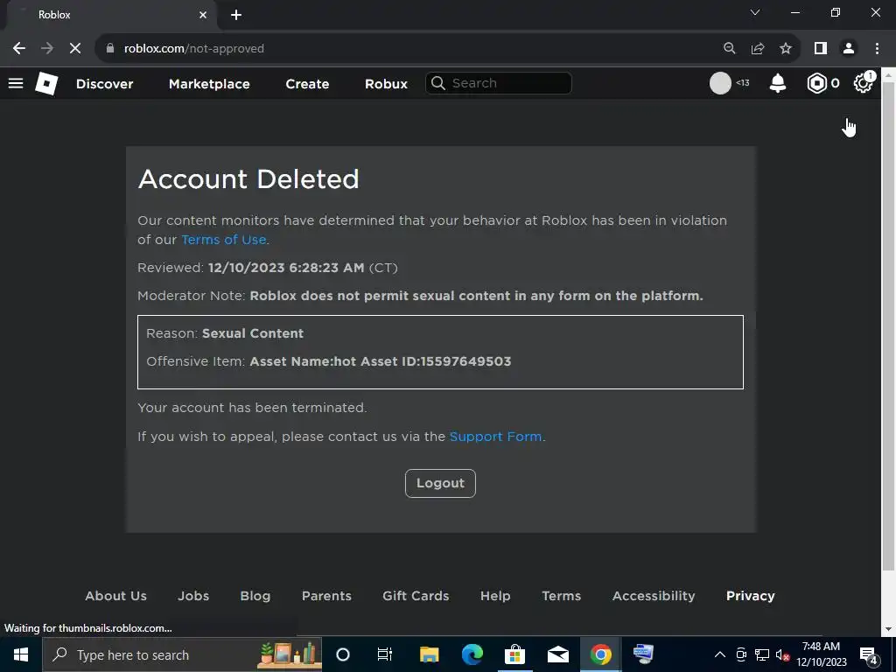Viewport: 896px width, 672px height.
Task: Open the Create tab
Action: (307, 83)
